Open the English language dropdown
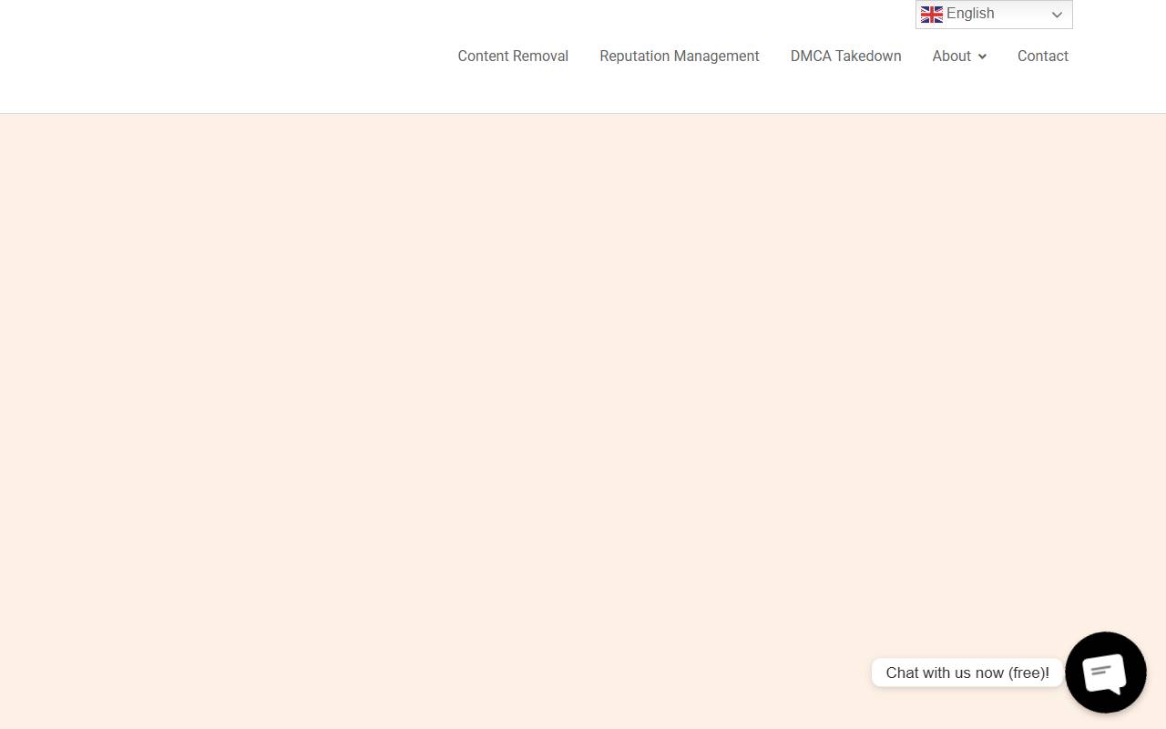Viewport: 1166px width, 729px height. coord(994,14)
